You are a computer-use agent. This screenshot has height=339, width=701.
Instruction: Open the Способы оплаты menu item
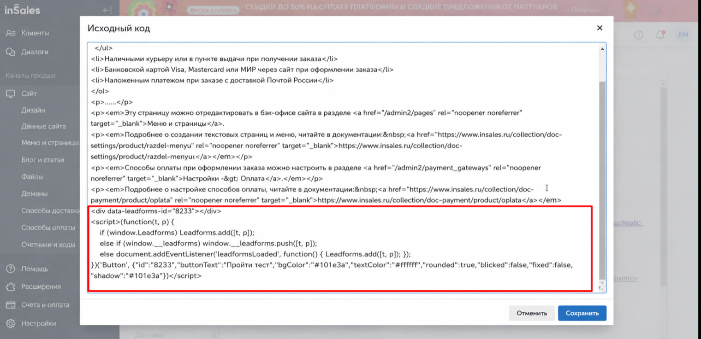(48, 228)
